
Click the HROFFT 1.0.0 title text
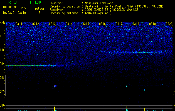click(22, 2)
